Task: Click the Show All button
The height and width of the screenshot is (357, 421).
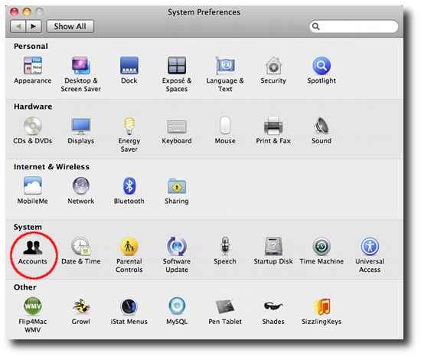Action: (x=70, y=26)
